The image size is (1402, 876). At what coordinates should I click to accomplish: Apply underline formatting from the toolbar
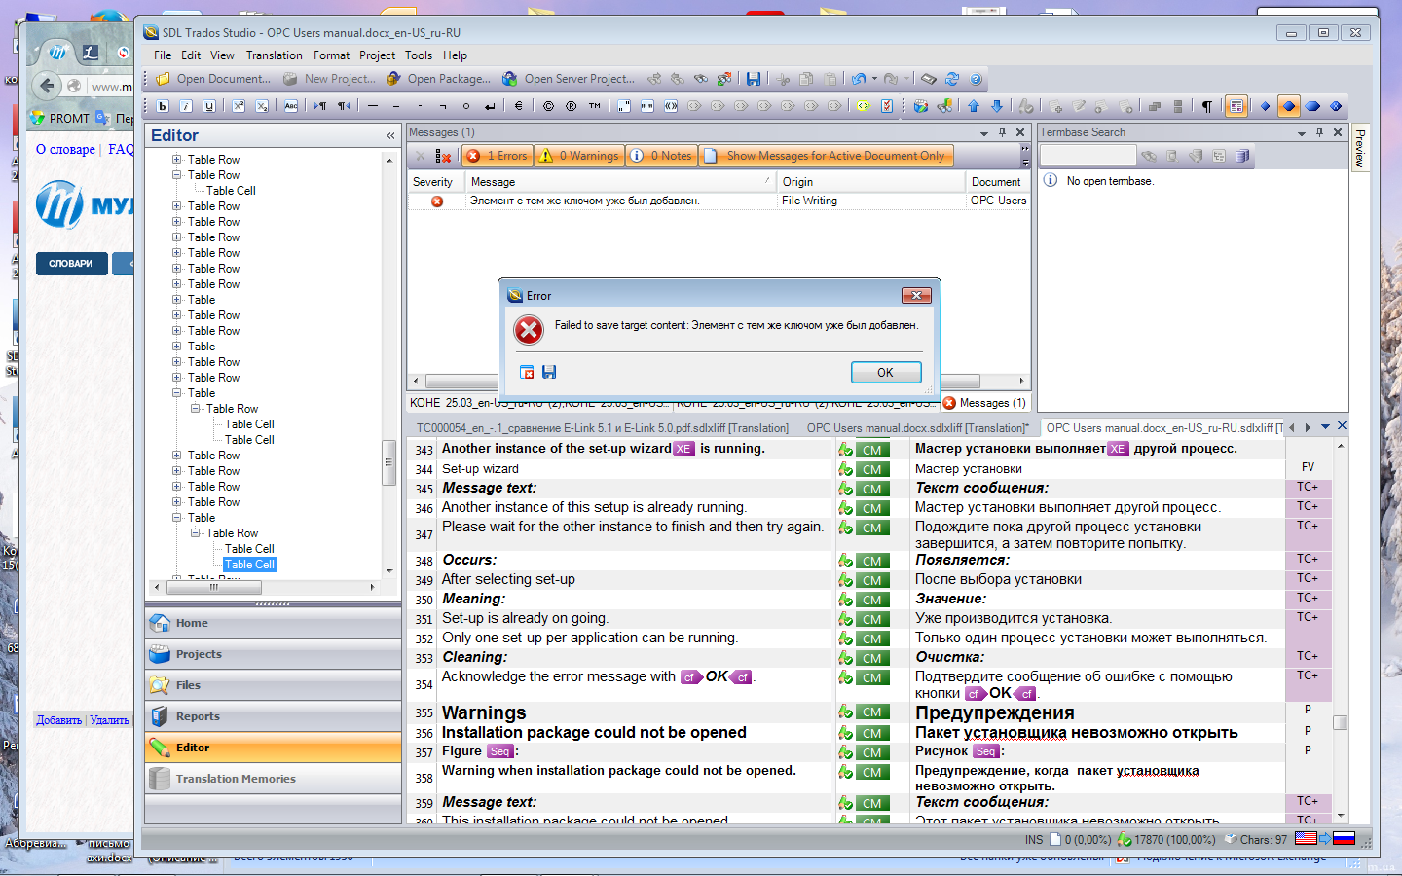tap(209, 106)
